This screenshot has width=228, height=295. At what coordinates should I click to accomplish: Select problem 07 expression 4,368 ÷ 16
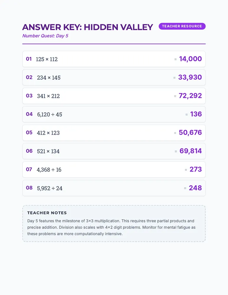pos(49,170)
